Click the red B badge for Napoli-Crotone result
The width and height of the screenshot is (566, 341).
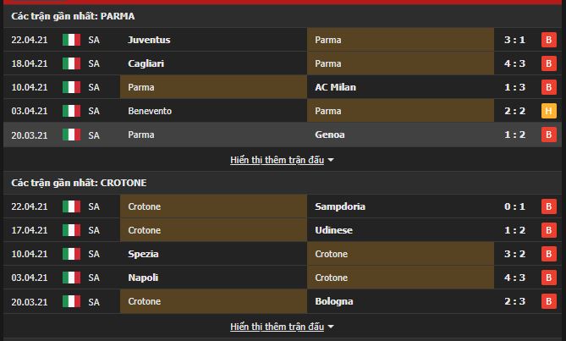click(548, 278)
